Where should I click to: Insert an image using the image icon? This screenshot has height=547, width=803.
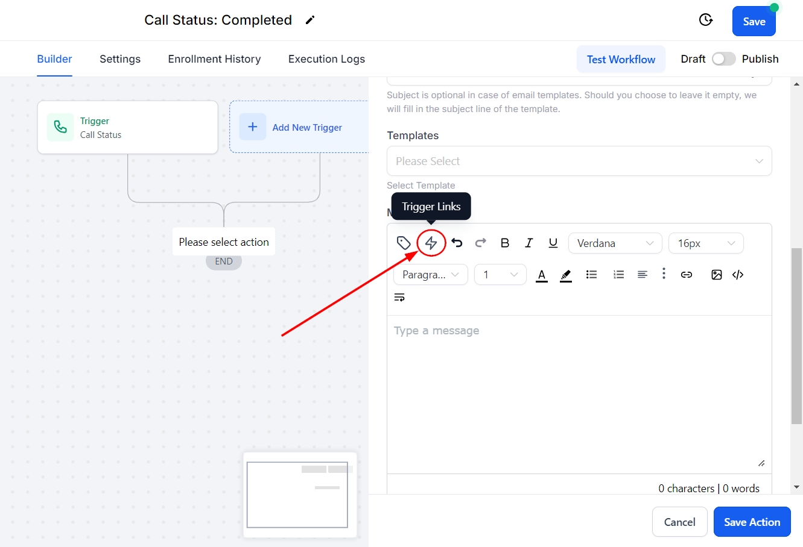click(x=716, y=275)
